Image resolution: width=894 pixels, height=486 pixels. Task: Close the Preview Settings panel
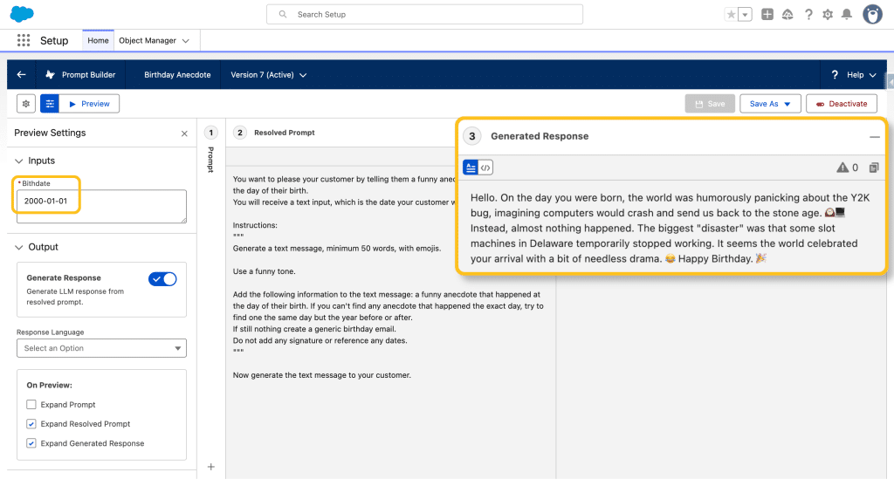(184, 133)
